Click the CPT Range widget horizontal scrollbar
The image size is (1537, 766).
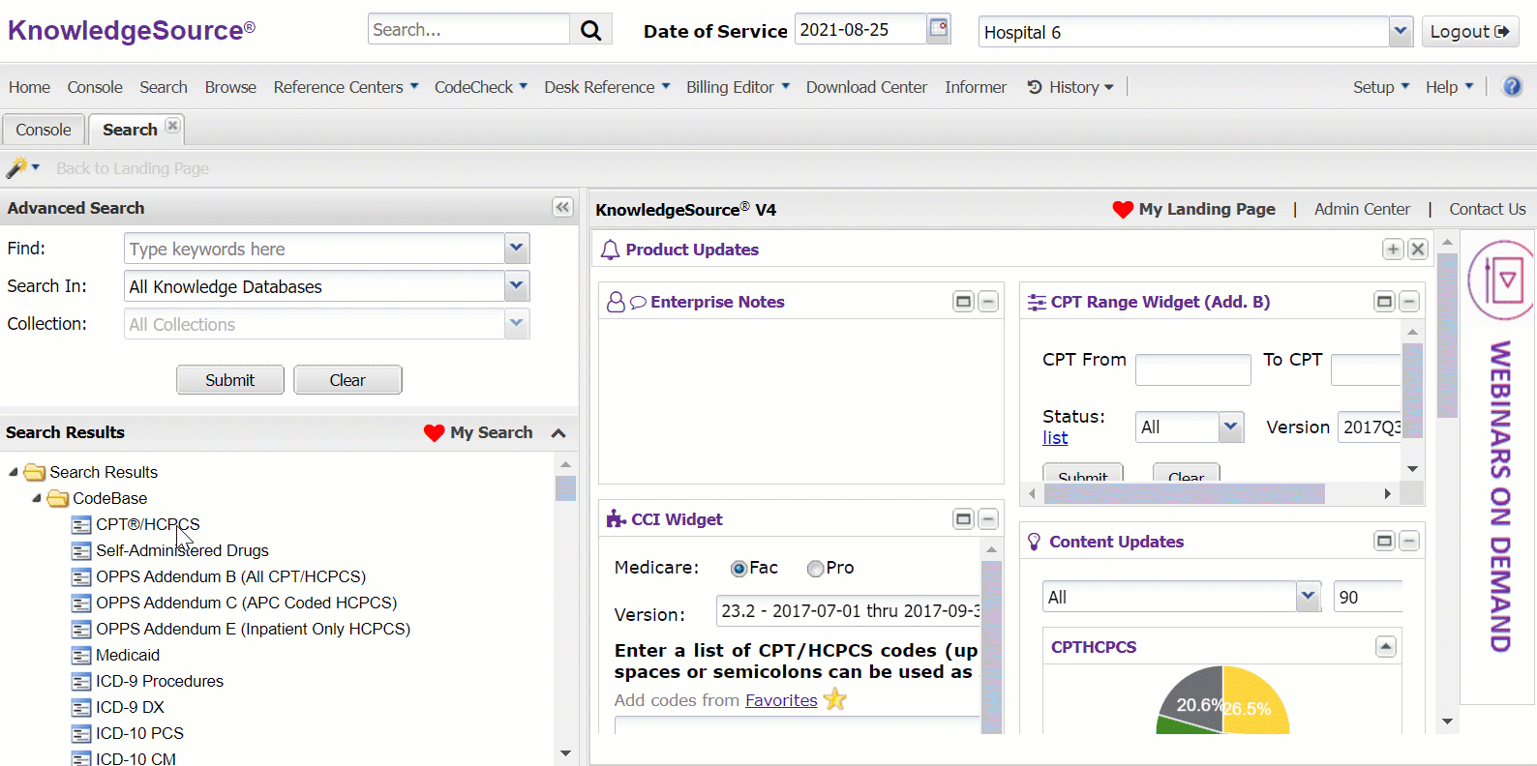(x=1184, y=494)
